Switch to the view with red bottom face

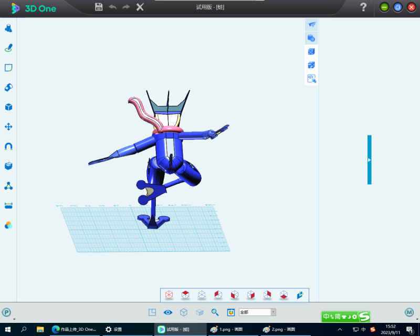pyautogui.click(x=283, y=295)
